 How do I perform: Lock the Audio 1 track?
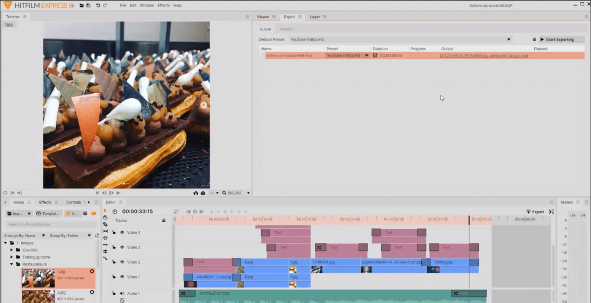[114, 293]
